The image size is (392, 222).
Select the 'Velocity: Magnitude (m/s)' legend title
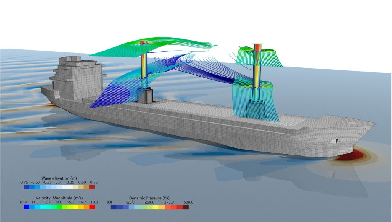pos(59,198)
